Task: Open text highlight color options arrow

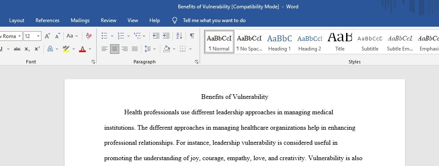Action: 74,49
